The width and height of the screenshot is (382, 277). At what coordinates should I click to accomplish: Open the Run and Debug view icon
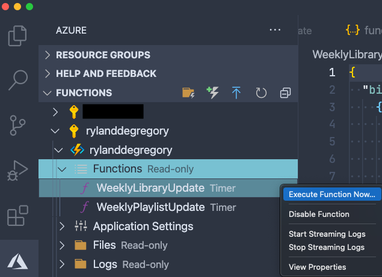click(17, 171)
